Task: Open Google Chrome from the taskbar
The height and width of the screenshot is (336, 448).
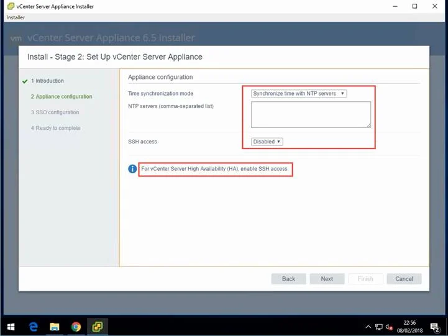Action: pos(76,327)
